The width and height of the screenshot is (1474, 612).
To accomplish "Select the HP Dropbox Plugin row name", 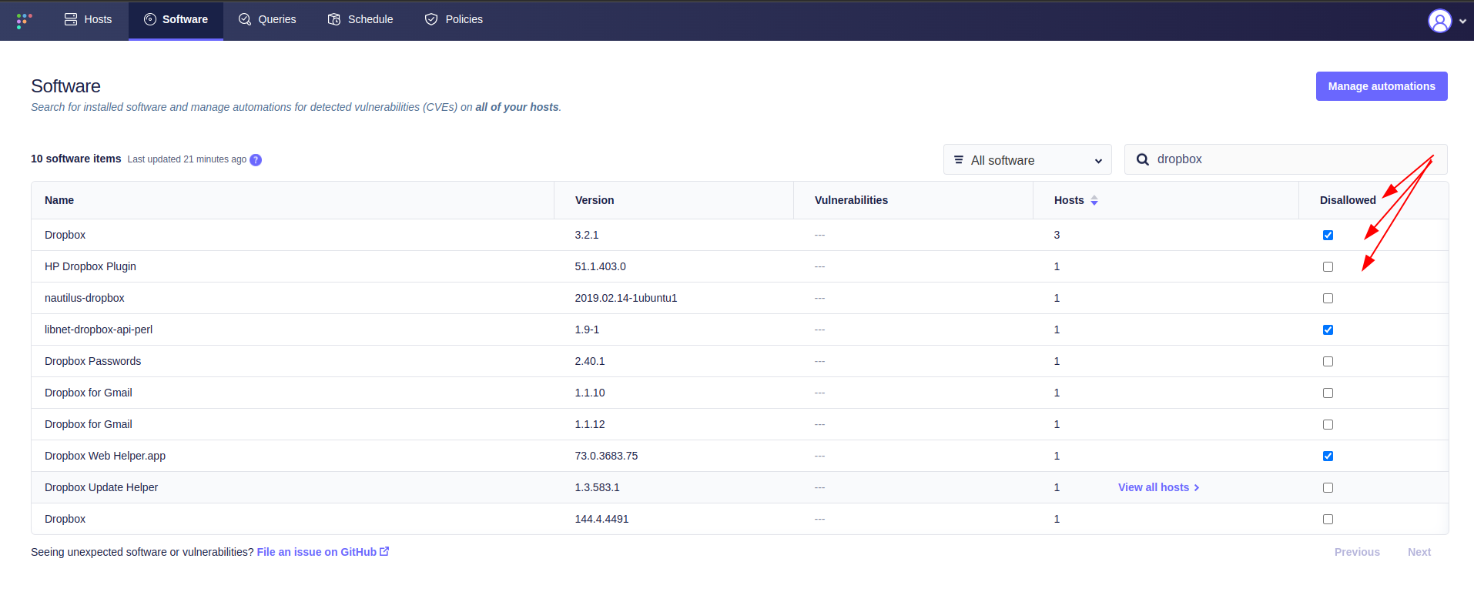I will click(90, 266).
